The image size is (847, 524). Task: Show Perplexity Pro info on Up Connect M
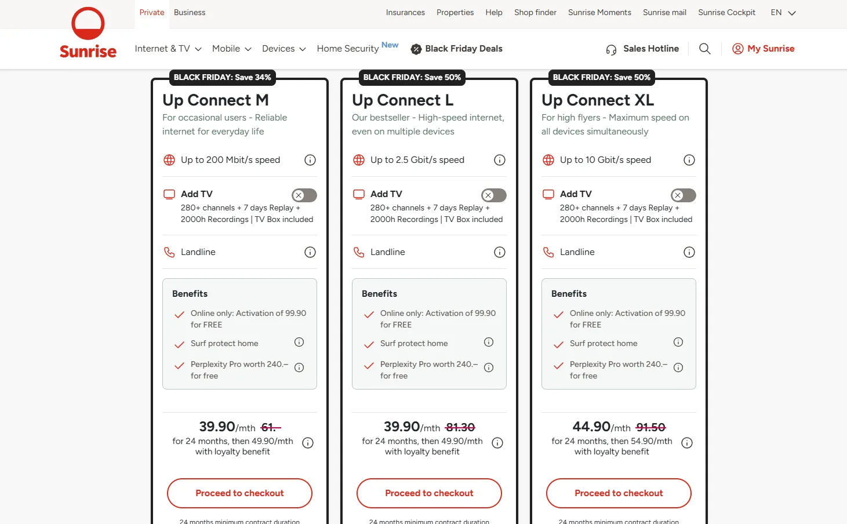299,367
